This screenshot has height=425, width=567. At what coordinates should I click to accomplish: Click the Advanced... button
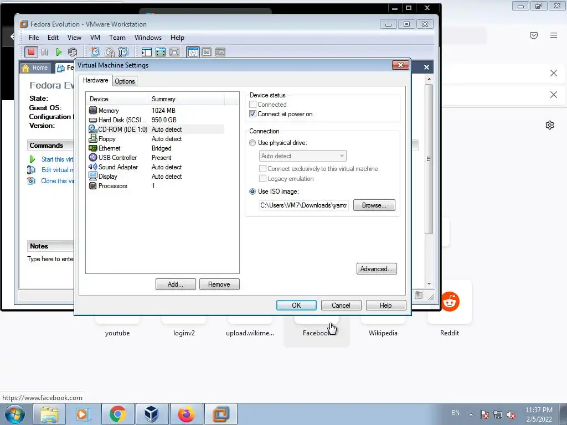click(377, 269)
